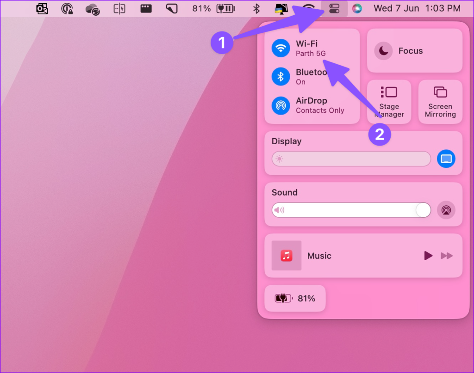Open Outlook menu bar icon
The height and width of the screenshot is (373, 474).
42,8
